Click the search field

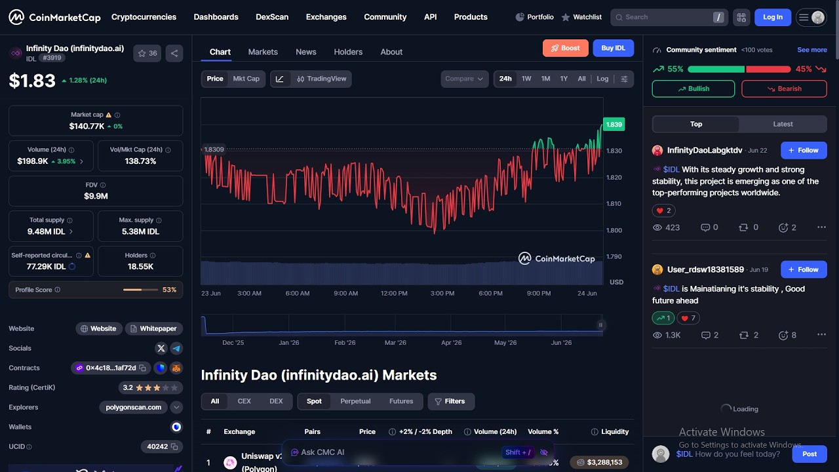click(x=669, y=17)
